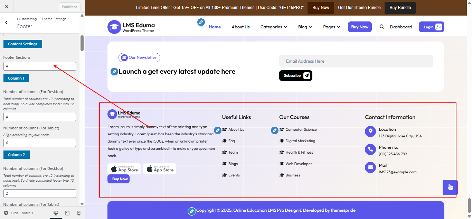Viewport: 472px width, 219px height.
Task: Open the Blog dropdown menu
Action: 305,27
